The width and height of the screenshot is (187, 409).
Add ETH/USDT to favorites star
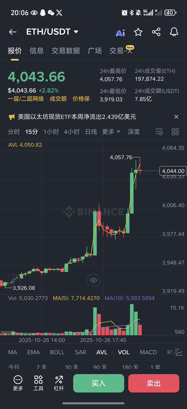click(x=138, y=32)
